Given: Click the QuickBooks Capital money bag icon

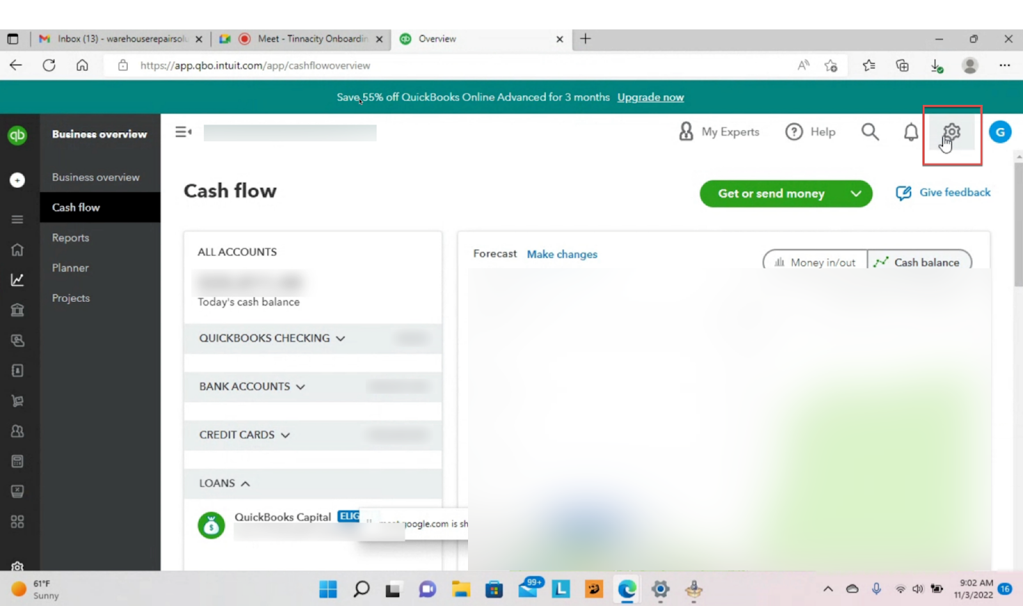Looking at the screenshot, I should pos(211,525).
